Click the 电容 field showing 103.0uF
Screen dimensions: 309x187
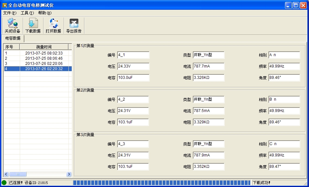(x=133, y=78)
